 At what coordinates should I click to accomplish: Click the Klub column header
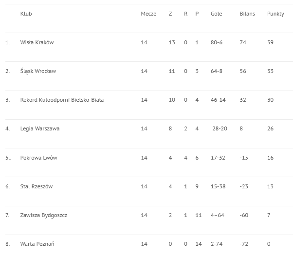click(x=26, y=14)
